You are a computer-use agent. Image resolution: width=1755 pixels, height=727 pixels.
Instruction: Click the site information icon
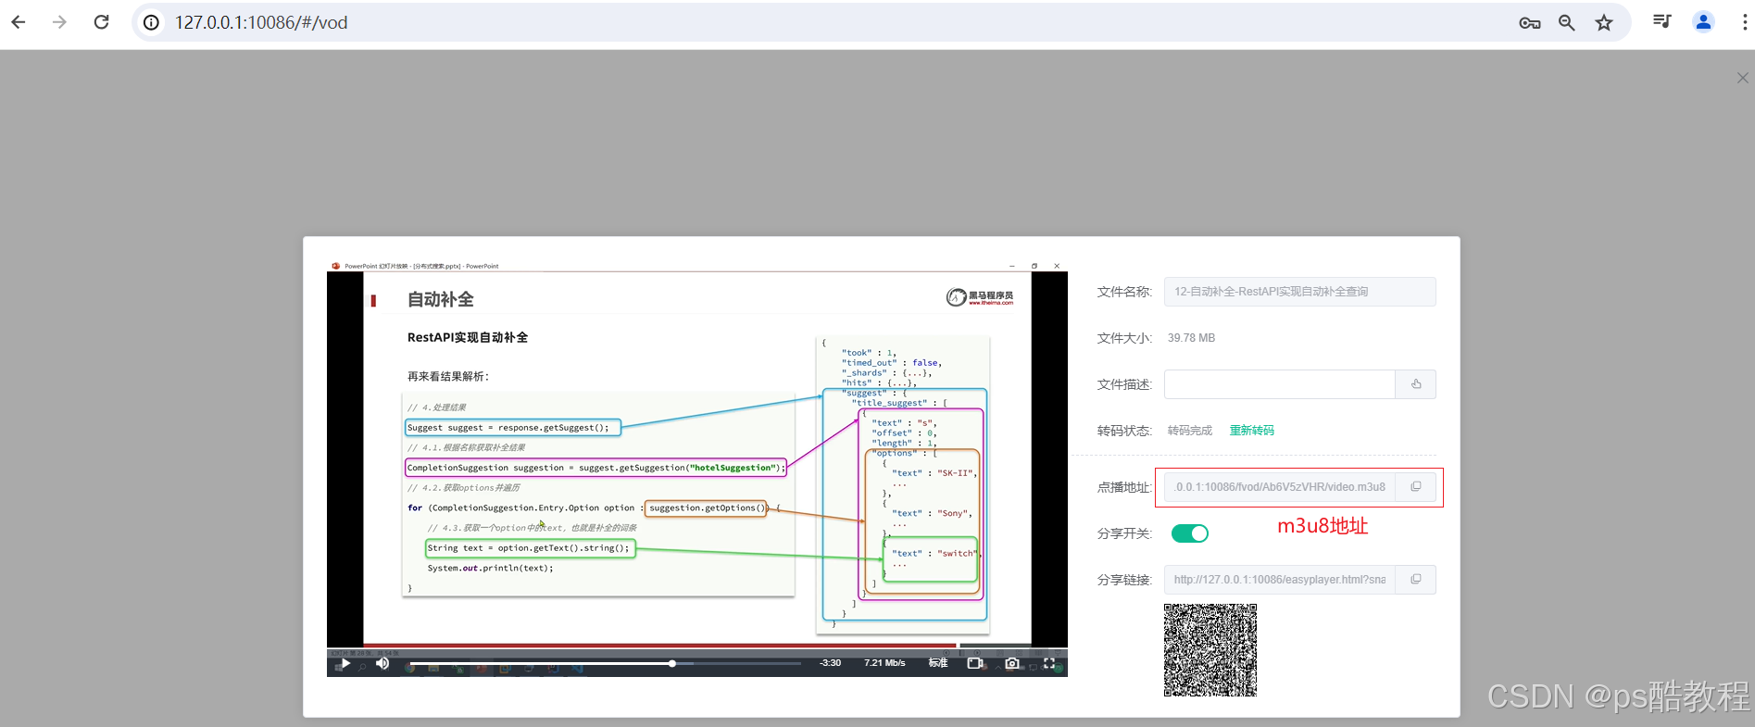pos(151,22)
